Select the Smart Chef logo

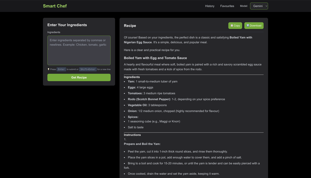(x=55, y=6)
